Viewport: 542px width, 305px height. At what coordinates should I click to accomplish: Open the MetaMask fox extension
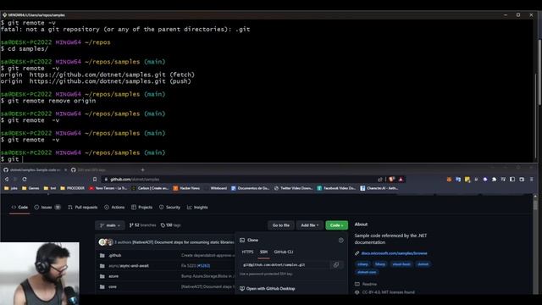tap(449, 179)
